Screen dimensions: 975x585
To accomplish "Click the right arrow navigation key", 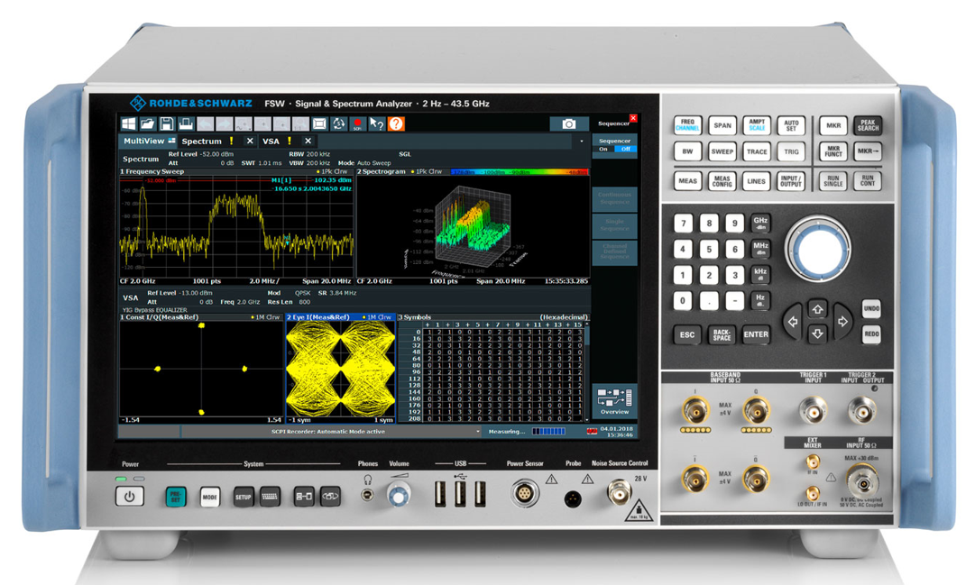I will point(842,322).
